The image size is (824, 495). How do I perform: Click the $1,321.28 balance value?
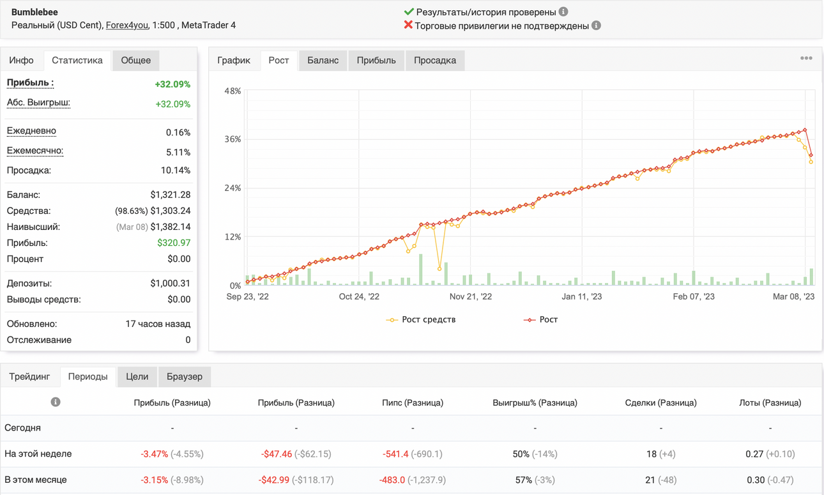171,195
